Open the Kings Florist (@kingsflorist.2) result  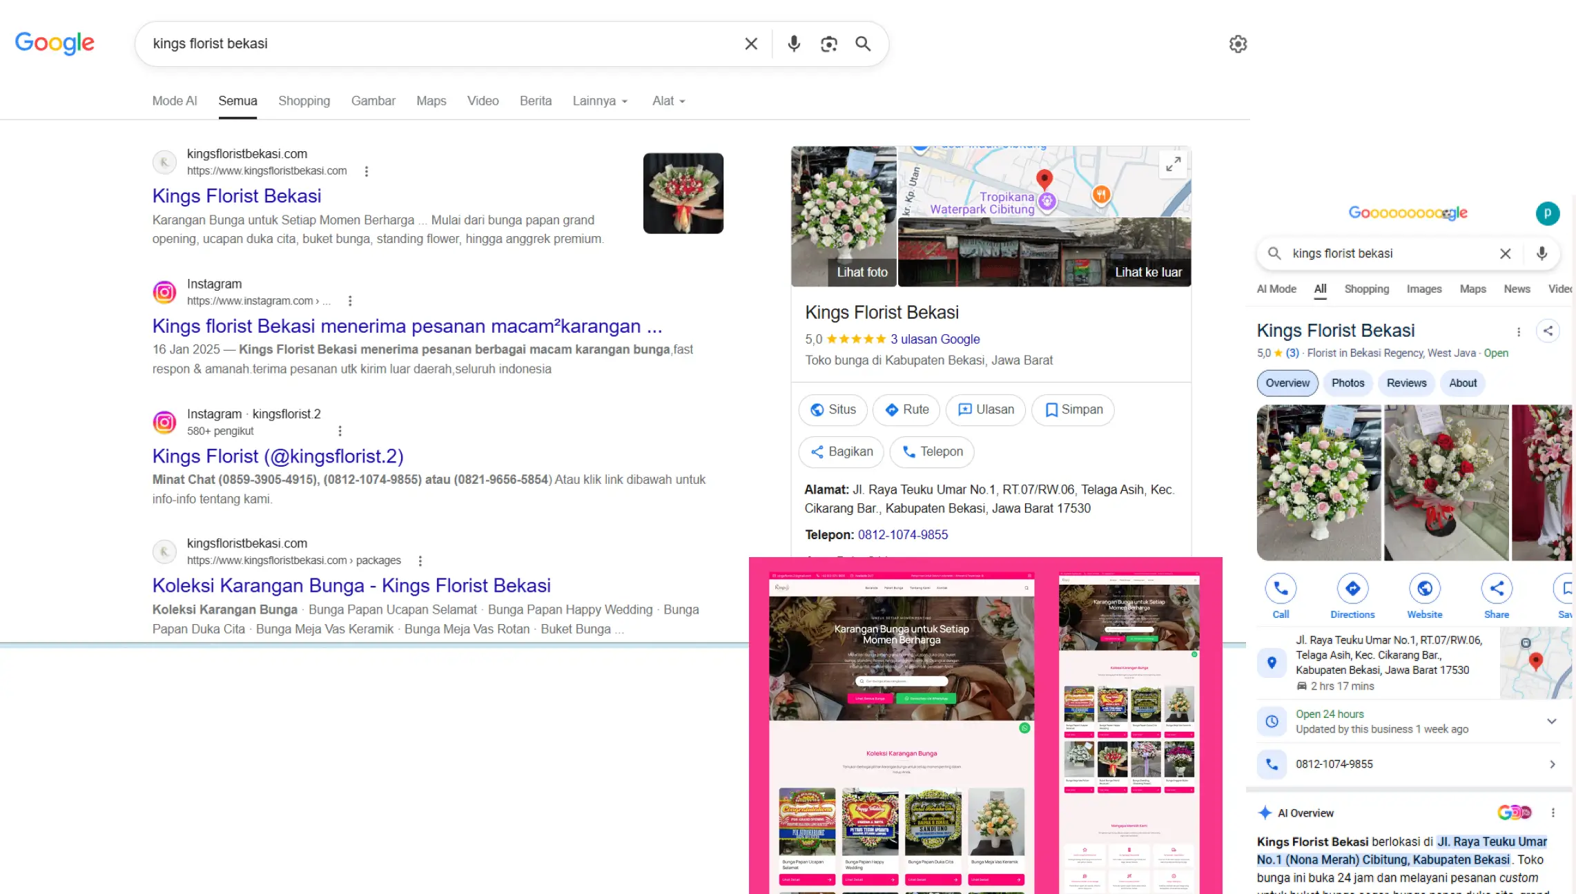pos(278,456)
